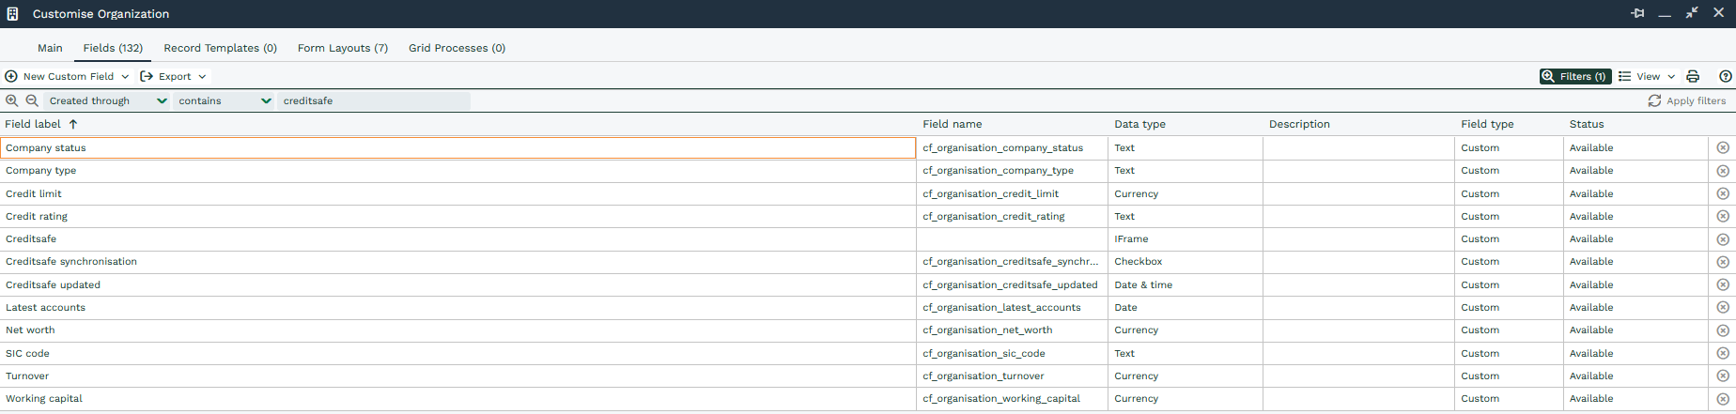The image size is (1736, 414).
Task: Sort by the Field label column header
Action: [x=34, y=124]
